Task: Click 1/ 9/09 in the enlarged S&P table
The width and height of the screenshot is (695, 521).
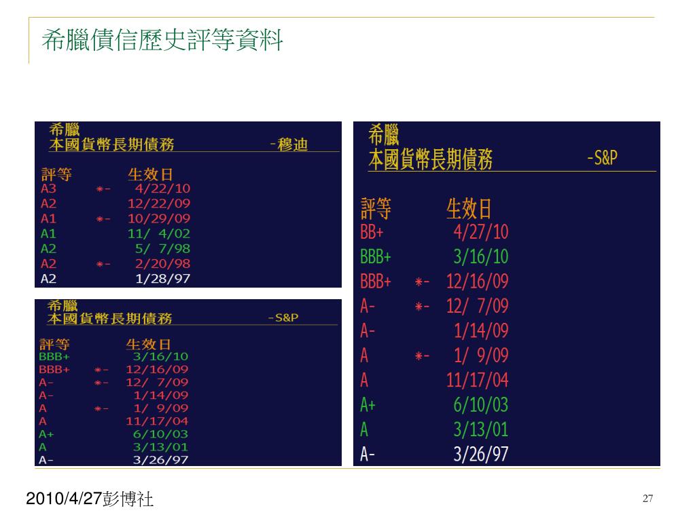Action: (x=481, y=355)
